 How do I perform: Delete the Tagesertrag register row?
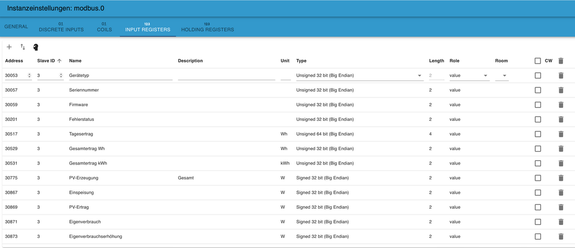(x=561, y=134)
